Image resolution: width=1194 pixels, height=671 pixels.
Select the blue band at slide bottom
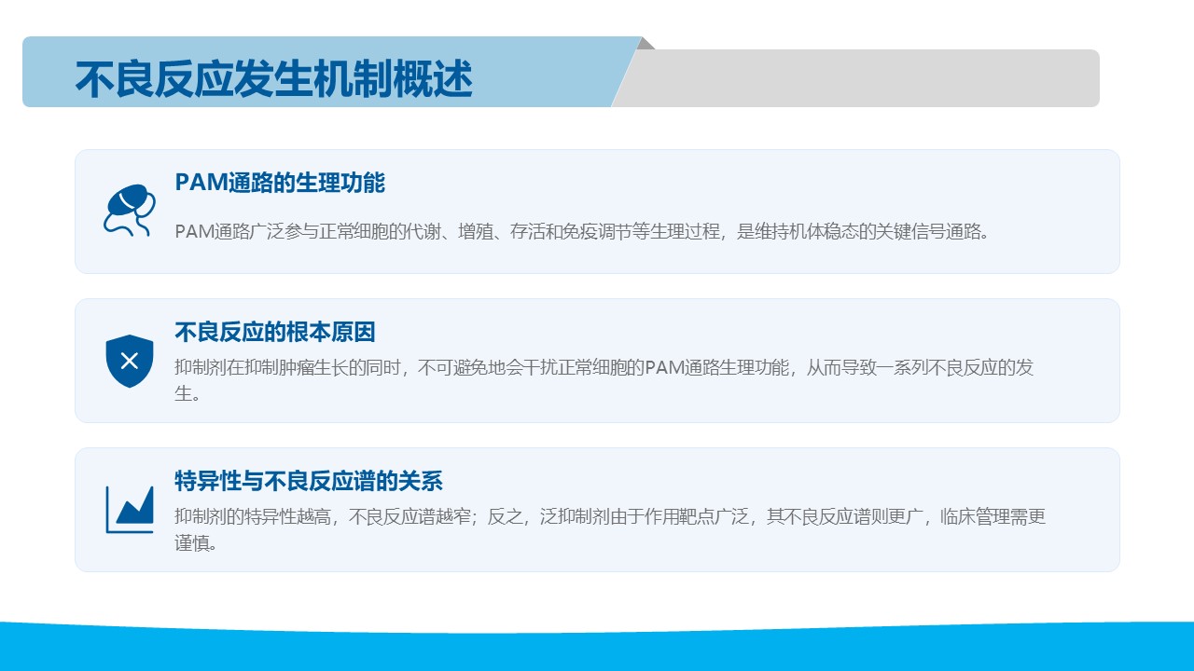[x=597, y=647]
